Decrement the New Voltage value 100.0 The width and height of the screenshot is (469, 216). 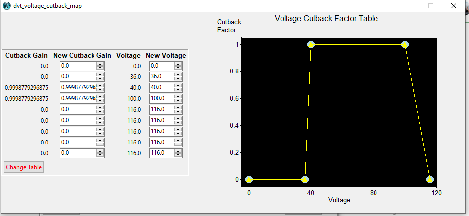(x=178, y=101)
